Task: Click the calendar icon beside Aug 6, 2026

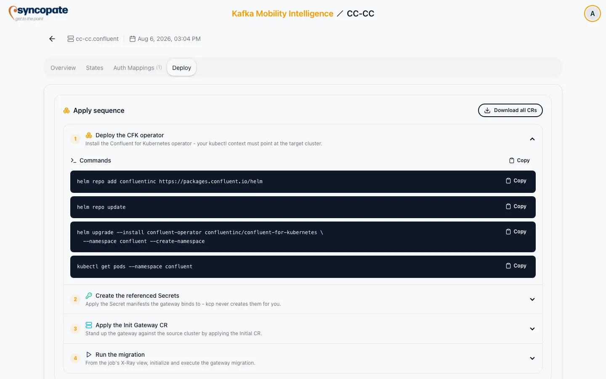Action: tap(133, 39)
